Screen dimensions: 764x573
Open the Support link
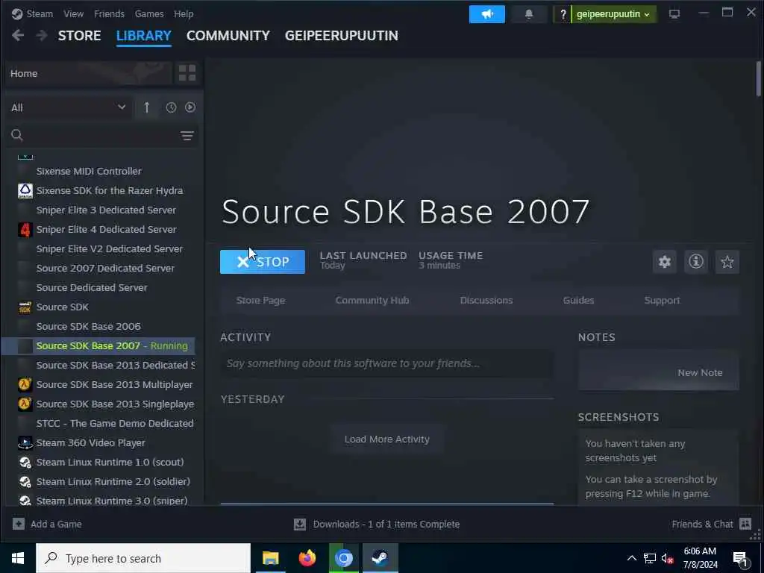click(x=662, y=300)
